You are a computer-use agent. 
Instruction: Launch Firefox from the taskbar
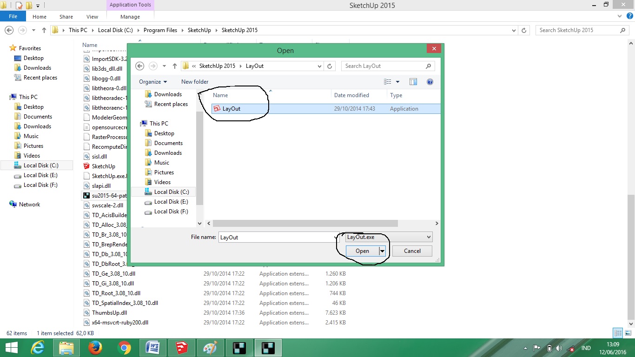point(95,348)
